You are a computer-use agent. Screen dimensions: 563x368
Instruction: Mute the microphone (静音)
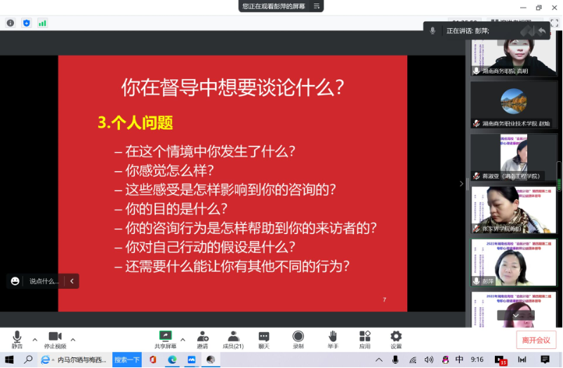coord(17,339)
